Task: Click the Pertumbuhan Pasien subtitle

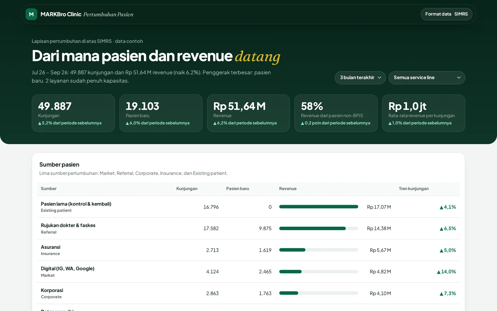Action: (x=108, y=15)
